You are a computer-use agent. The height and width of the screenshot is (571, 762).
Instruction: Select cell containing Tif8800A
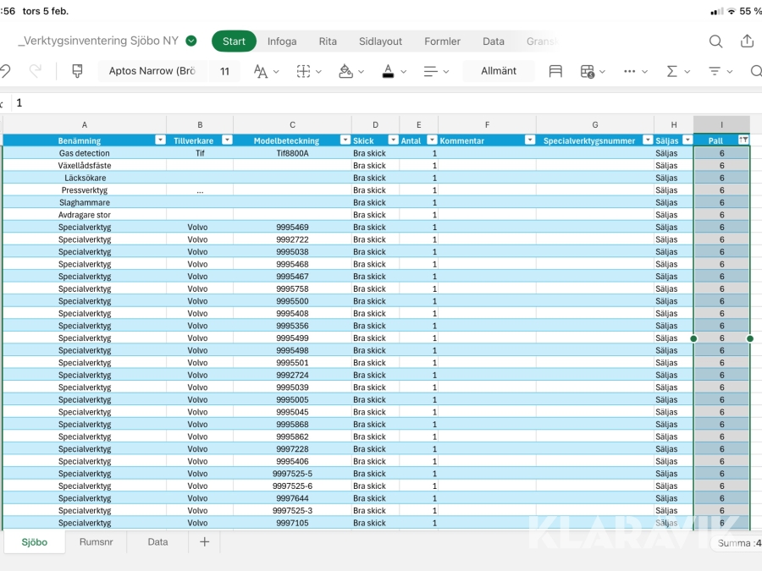292,153
